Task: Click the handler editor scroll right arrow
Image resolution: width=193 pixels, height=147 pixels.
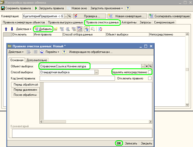Action: (x=150, y=122)
